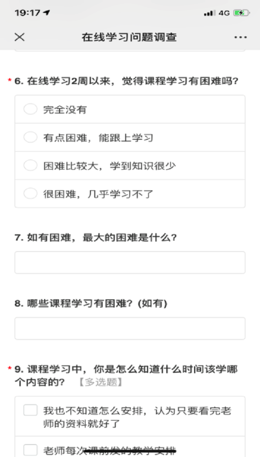Image resolution: width=260 pixels, height=457 pixels.
Task: Tap the 19:17 clock in status bar
Action: click(27, 13)
